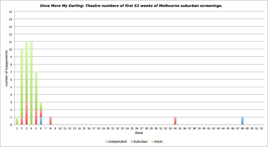
Task: Click the Suburban legend label
Action: [141, 141]
